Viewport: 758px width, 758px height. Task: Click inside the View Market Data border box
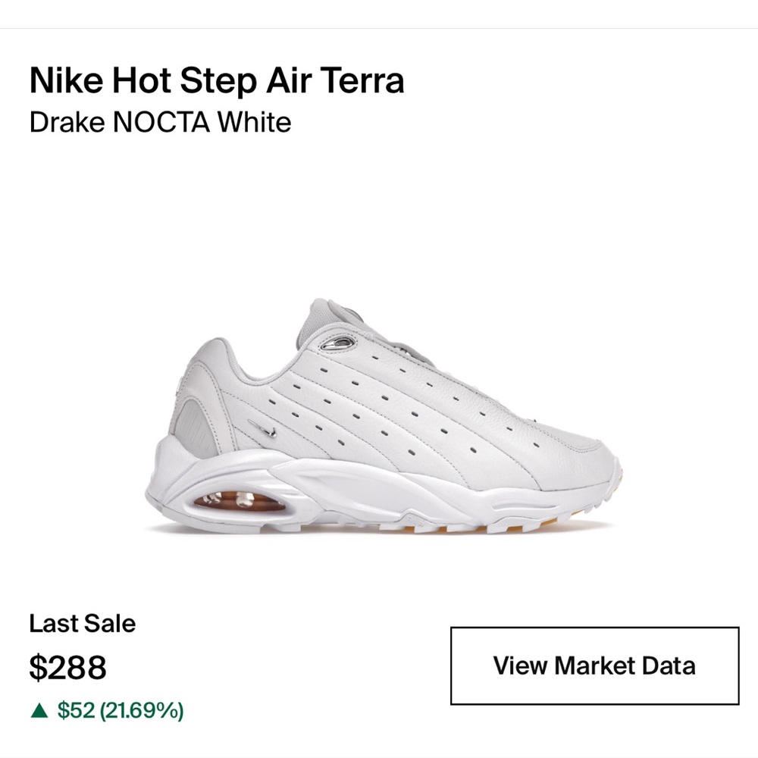coord(595,666)
